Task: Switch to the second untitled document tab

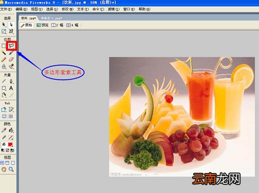Action: 51,18
